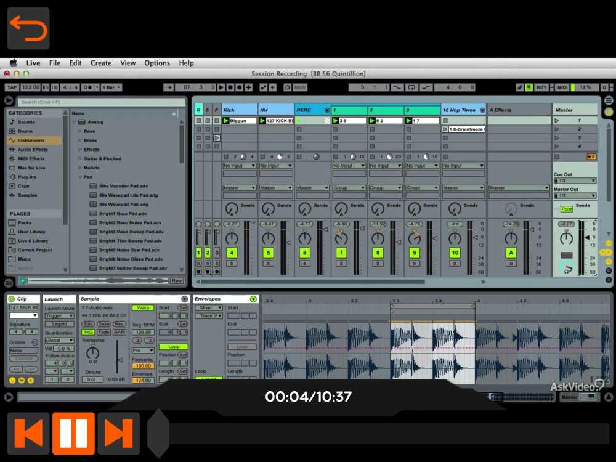This screenshot has width=616, height=462.
Task: Toggle the Warp button in Sample box
Action: click(x=143, y=307)
